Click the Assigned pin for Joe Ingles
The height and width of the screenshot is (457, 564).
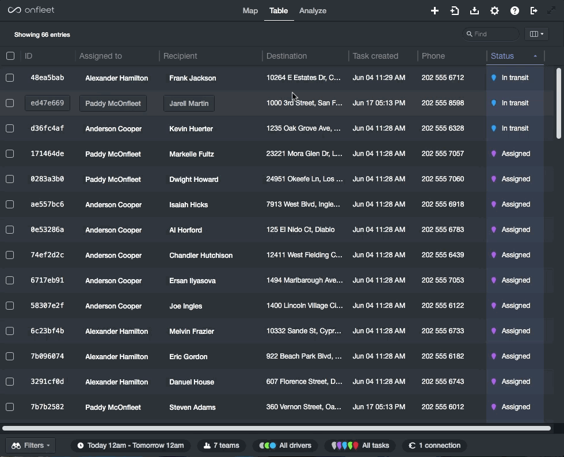pyautogui.click(x=494, y=306)
